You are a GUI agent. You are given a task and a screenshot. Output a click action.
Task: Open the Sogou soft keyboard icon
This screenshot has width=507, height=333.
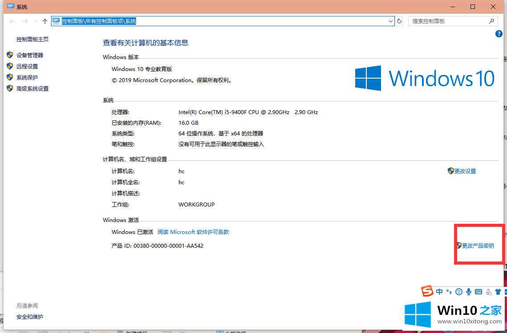coord(479,292)
